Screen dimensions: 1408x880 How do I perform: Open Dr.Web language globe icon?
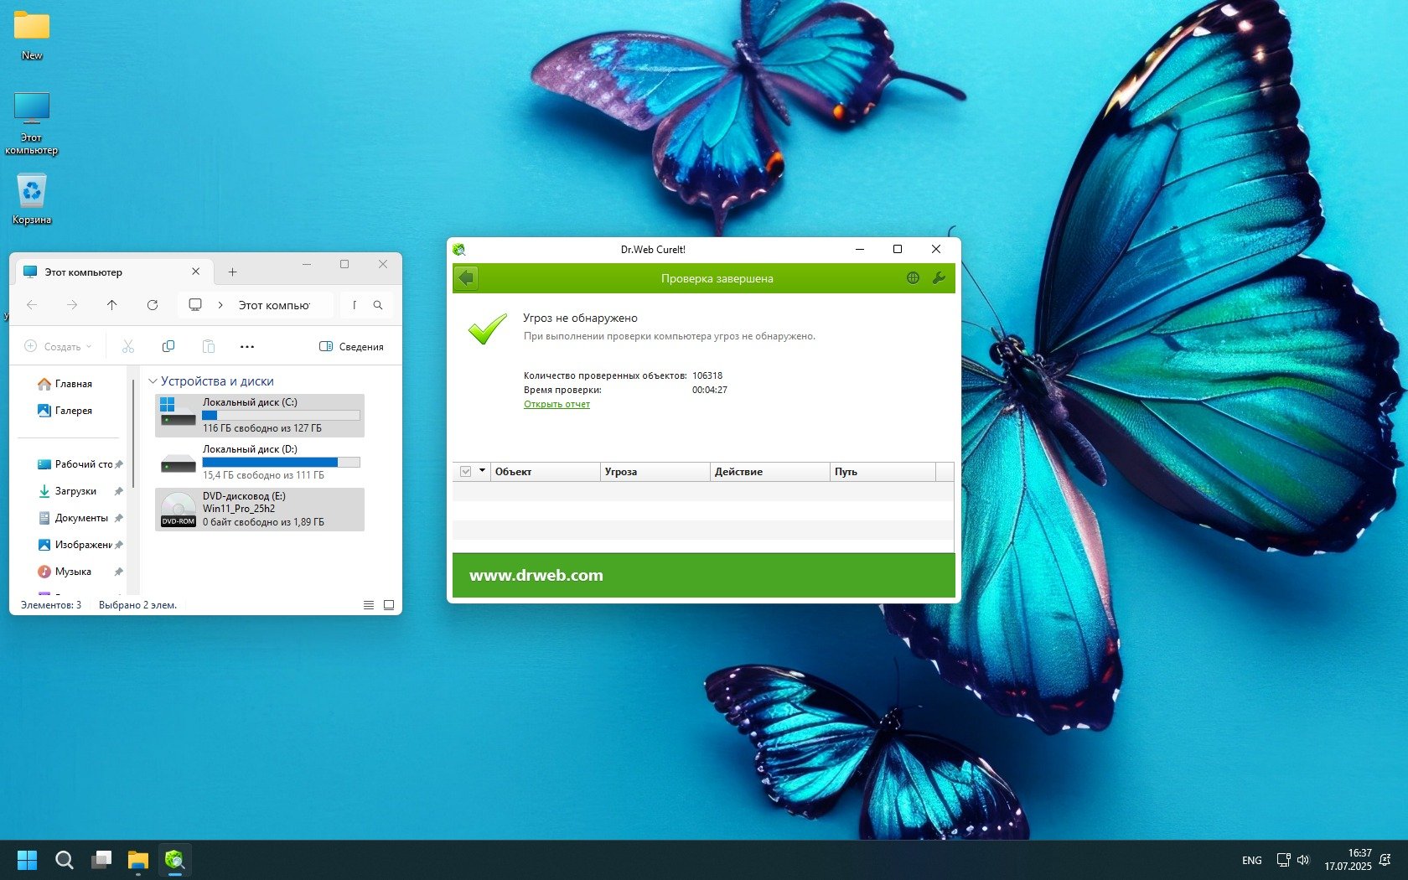tap(913, 278)
